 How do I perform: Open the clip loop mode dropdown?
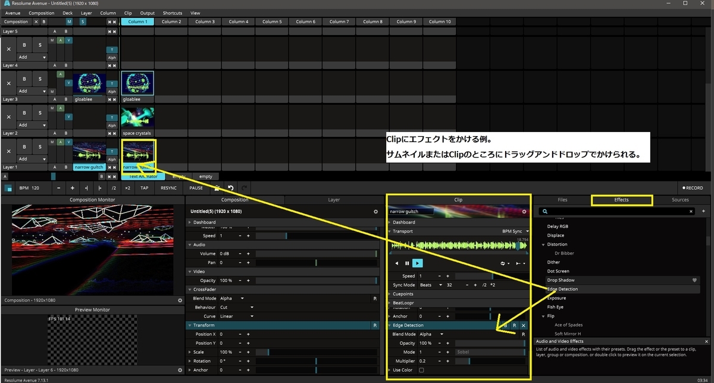(505, 263)
